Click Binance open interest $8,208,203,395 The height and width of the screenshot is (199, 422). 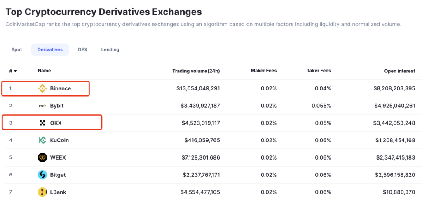[395, 88]
